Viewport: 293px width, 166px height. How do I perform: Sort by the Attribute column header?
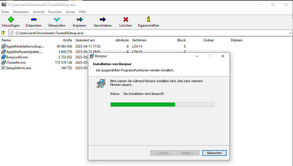click(x=116, y=40)
